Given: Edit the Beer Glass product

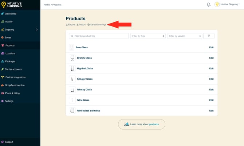Looking at the screenshot, I should pos(211,47).
